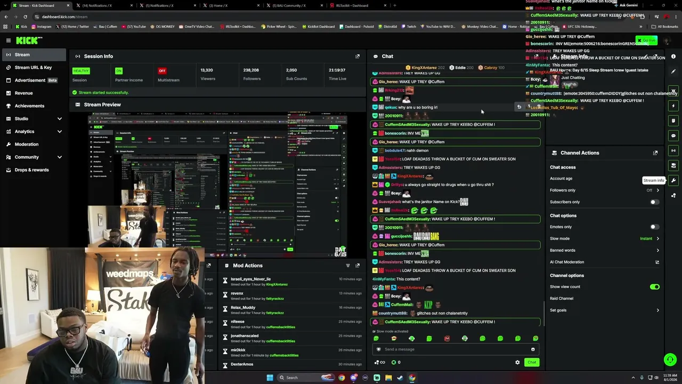This screenshot has height=384, width=682.
Task: Click the Account age setting row
Action: 604,179
